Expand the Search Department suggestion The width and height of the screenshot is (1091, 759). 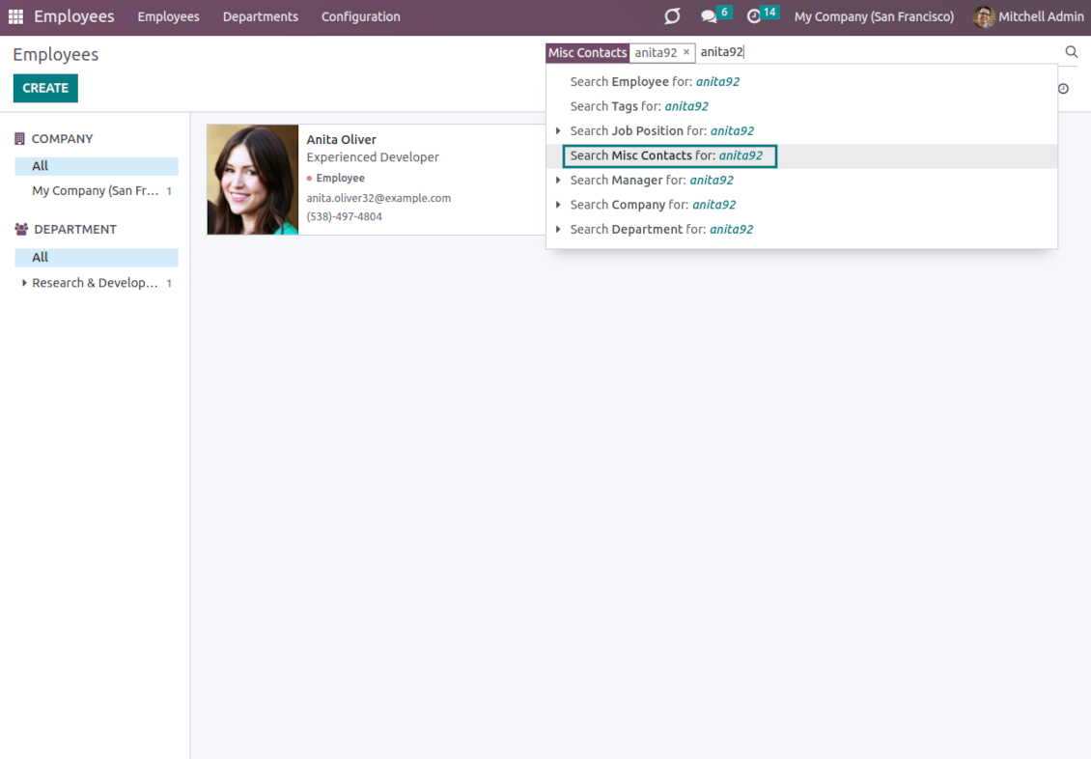[x=558, y=230]
